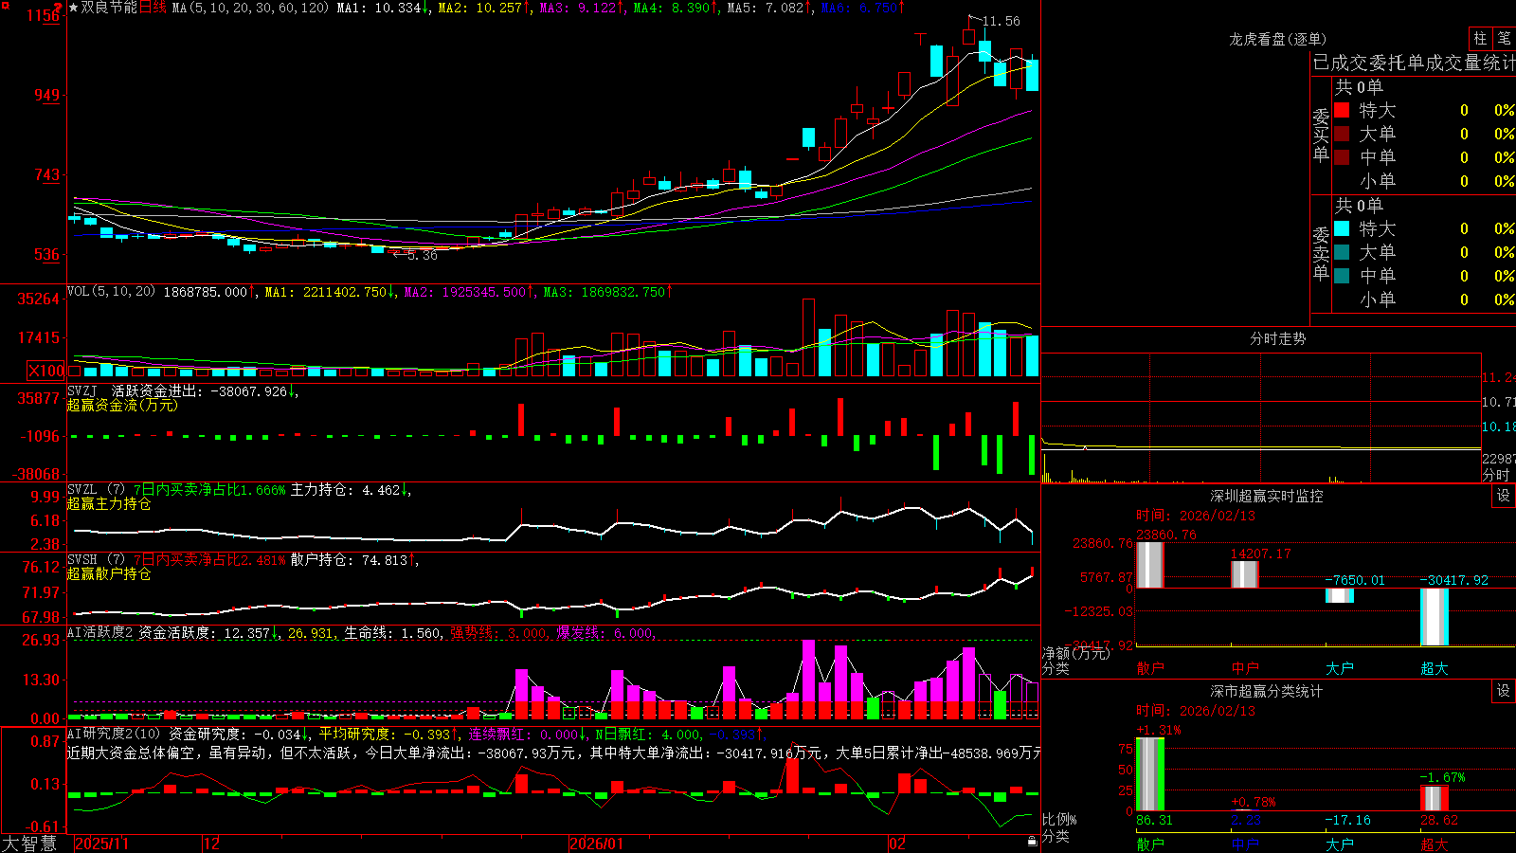
Task: Click the 净额(万元) axis label
Action: pos(1075,653)
